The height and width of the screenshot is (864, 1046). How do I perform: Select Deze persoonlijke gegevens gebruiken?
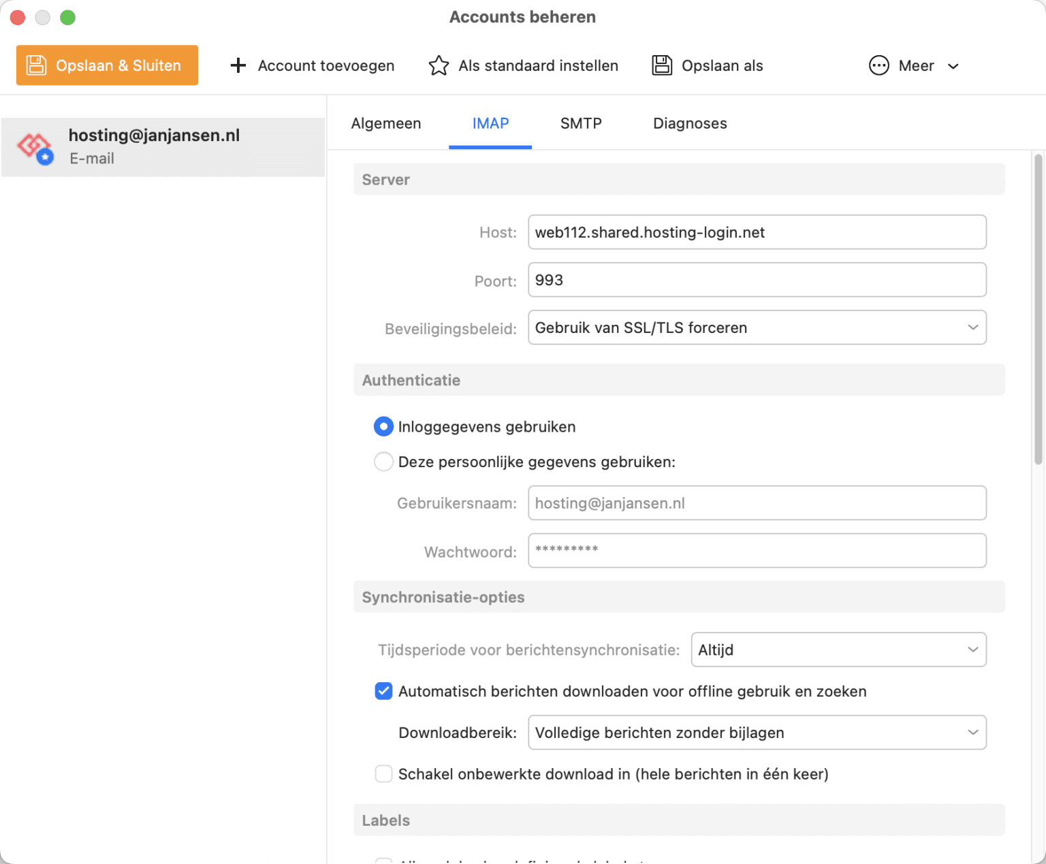pyautogui.click(x=383, y=462)
